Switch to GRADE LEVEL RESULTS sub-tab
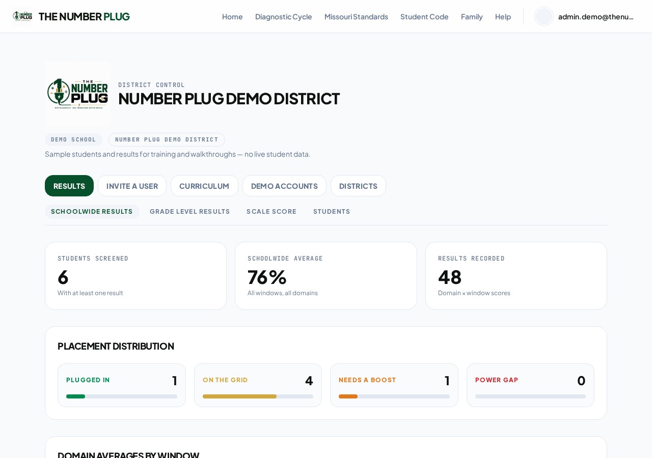652x458 pixels. [x=190, y=212]
